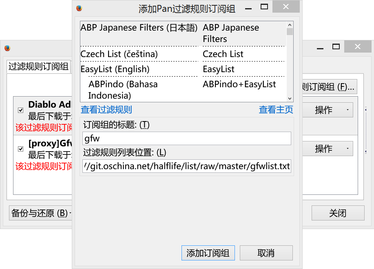Toggle checkbox for [proxy]Gfw subscription

click(21, 149)
